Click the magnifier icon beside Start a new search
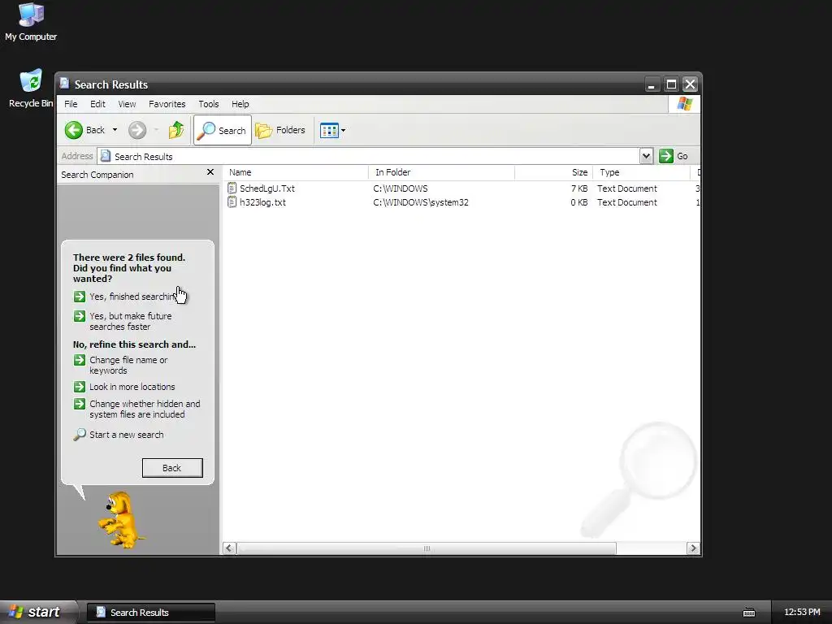The image size is (832, 624). tap(80, 435)
